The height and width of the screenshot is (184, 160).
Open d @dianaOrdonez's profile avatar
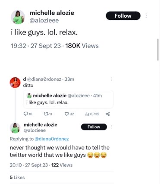[15, 82]
